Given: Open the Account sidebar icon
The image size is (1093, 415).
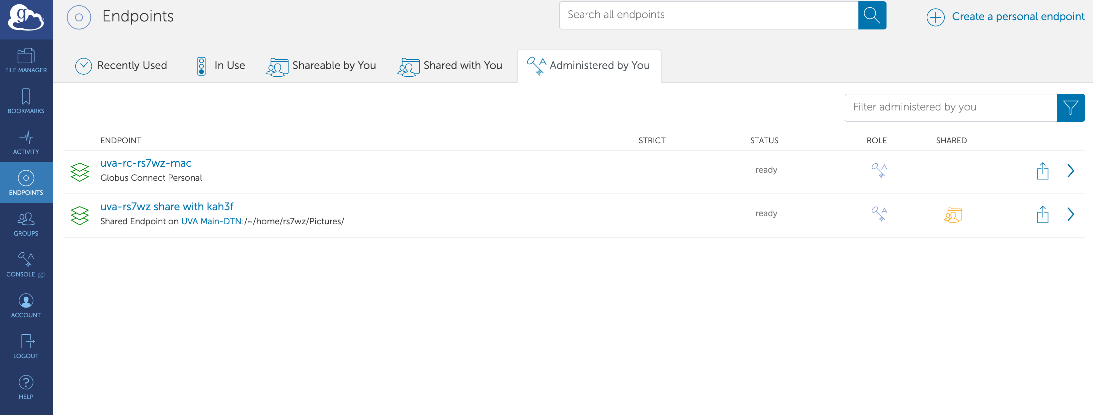Looking at the screenshot, I should tap(26, 304).
